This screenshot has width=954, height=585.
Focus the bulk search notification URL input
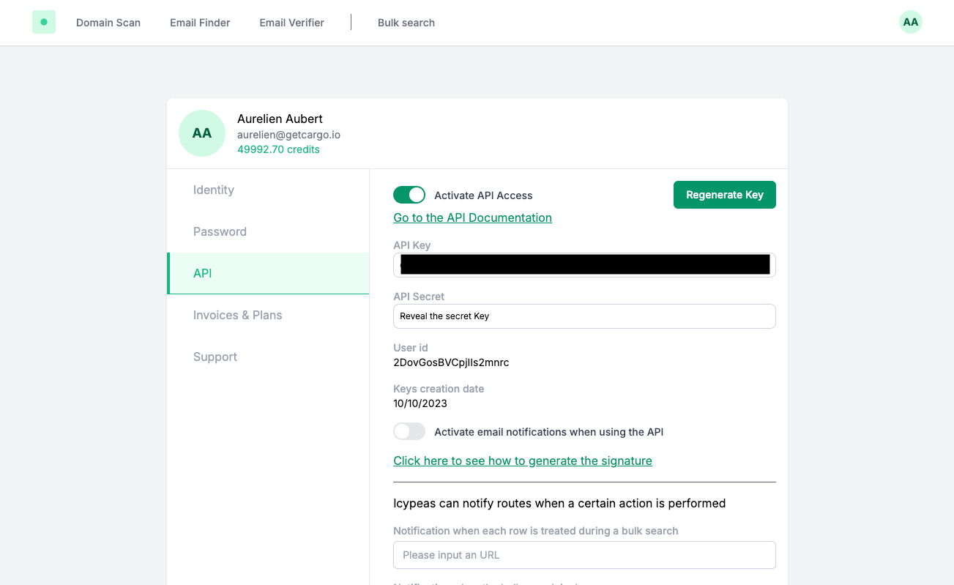(584, 555)
